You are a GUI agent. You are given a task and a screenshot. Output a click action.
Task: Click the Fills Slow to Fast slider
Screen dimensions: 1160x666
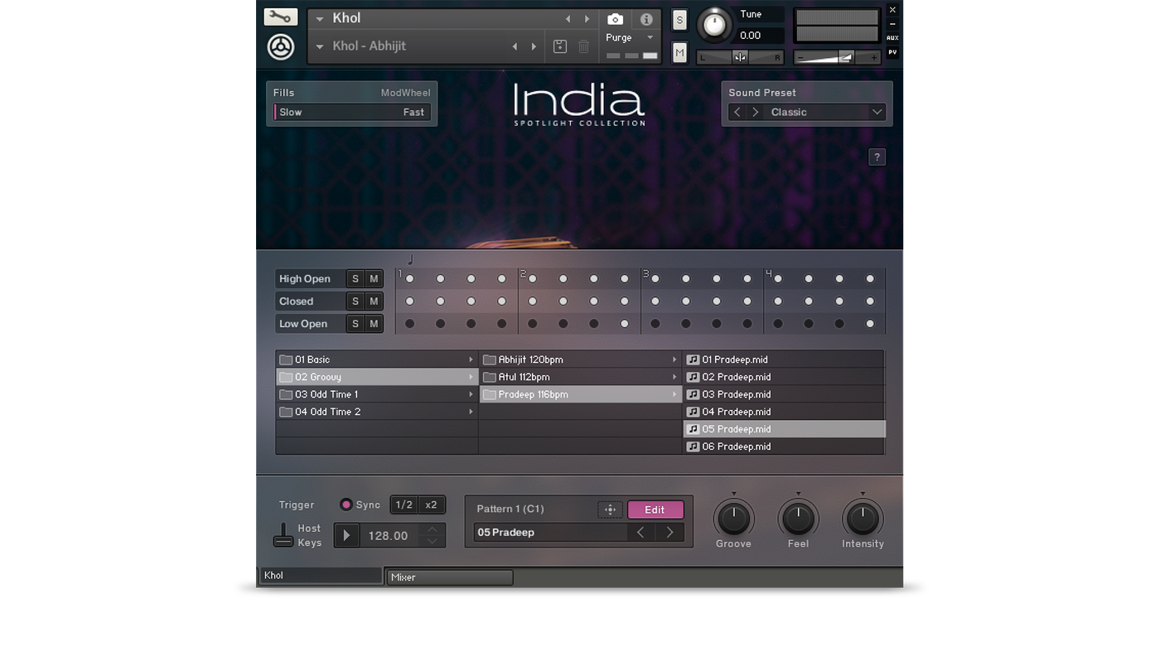[352, 113]
